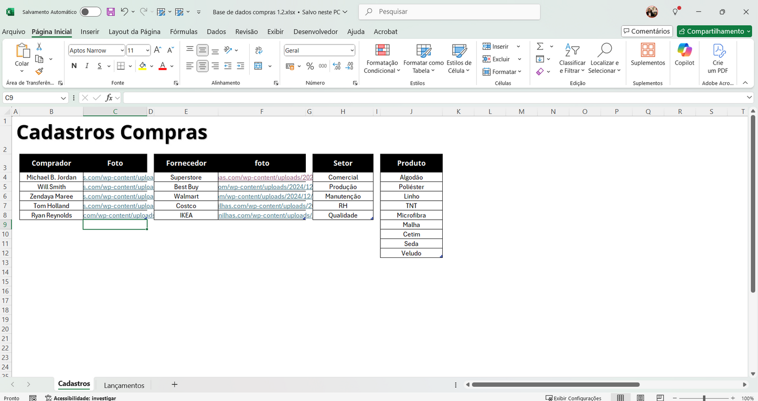Toggle Salvamento Automático off
Viewport: 758px width, 401px height.
click(89, 12)
